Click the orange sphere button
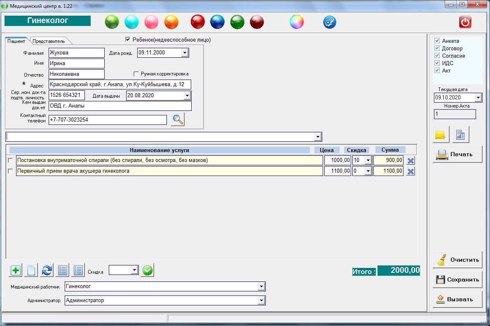Screen dimensions: 490x326 coord(171,22)
